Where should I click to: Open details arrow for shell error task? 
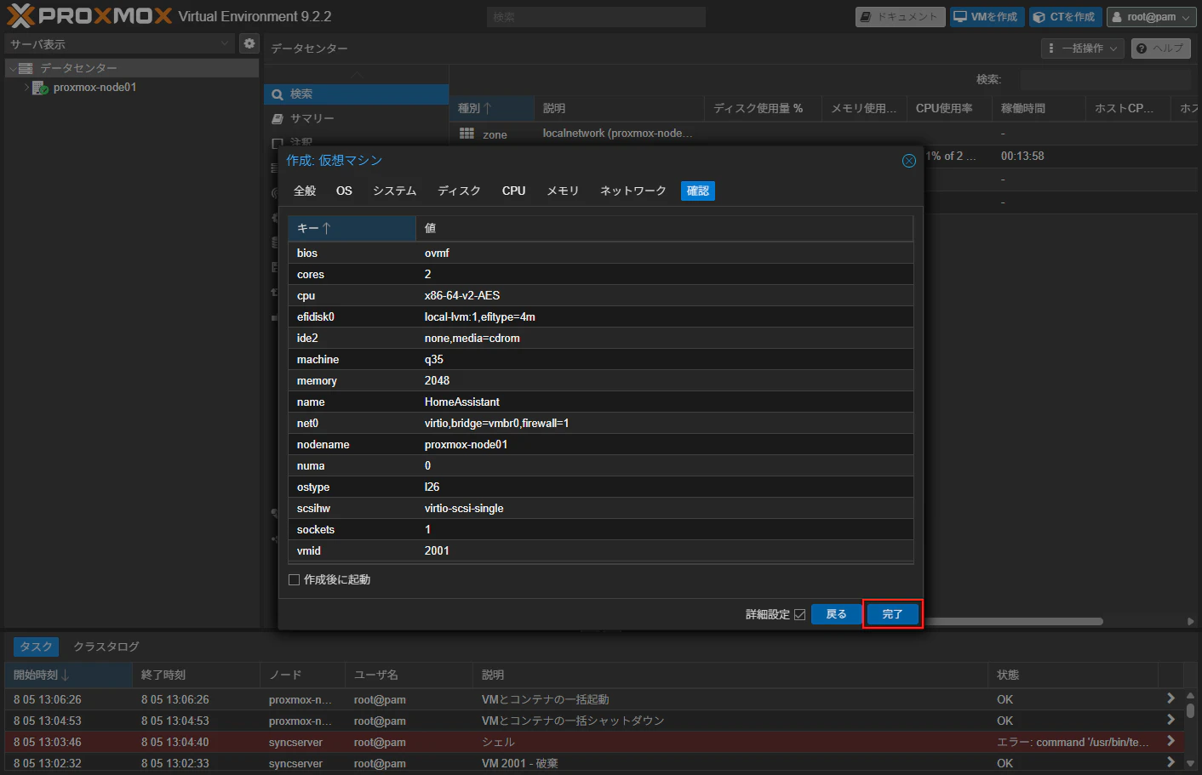(x=1171, y=741)
